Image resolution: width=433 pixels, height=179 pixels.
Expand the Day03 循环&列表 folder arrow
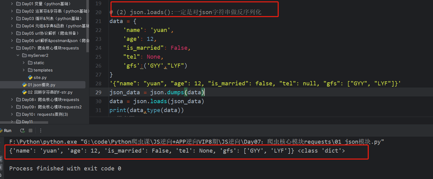coord(12,18)
